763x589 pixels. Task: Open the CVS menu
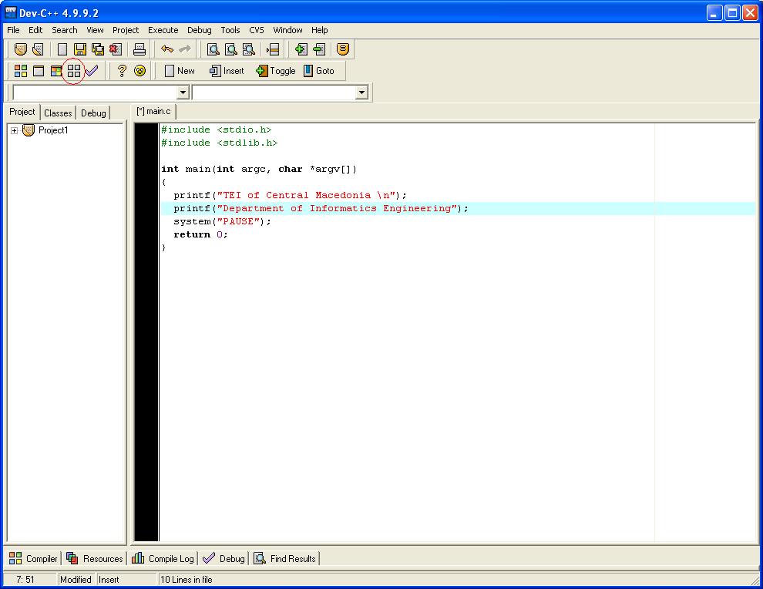(257, 30)
